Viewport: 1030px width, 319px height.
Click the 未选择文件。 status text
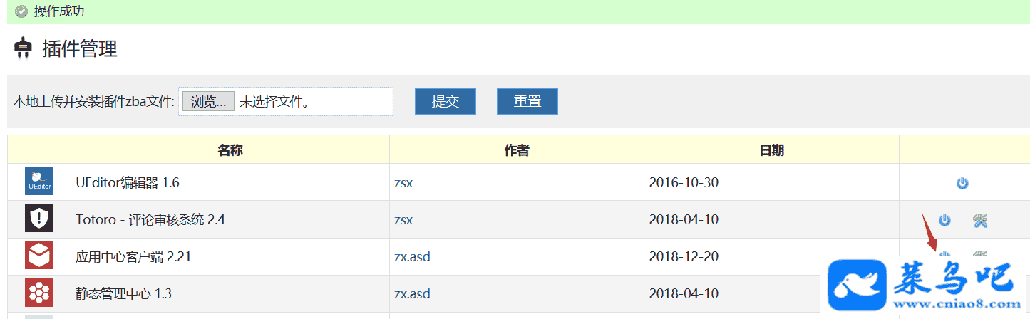click(x=274, y=102)
